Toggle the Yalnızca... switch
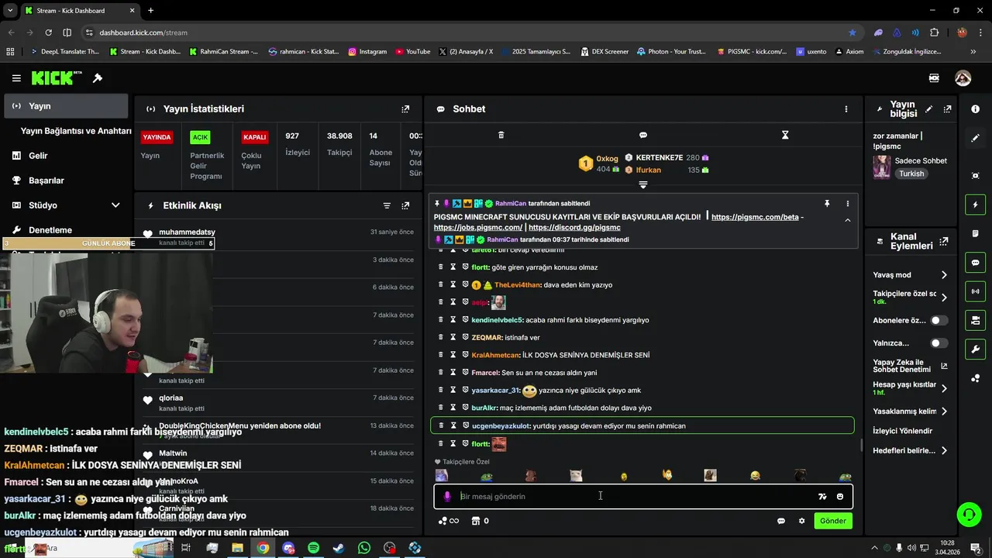The image size is (992, 558). [x=939, y=343]
